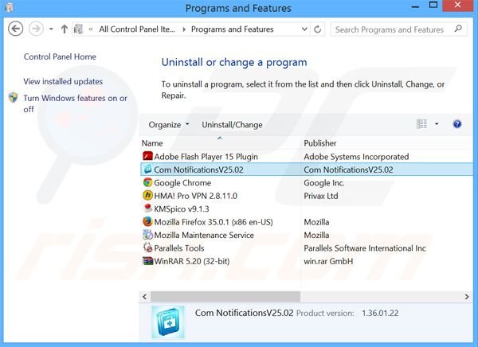This screenshot has width=478, height=347.
Task: Open View installed updates link
Action: 63,81
